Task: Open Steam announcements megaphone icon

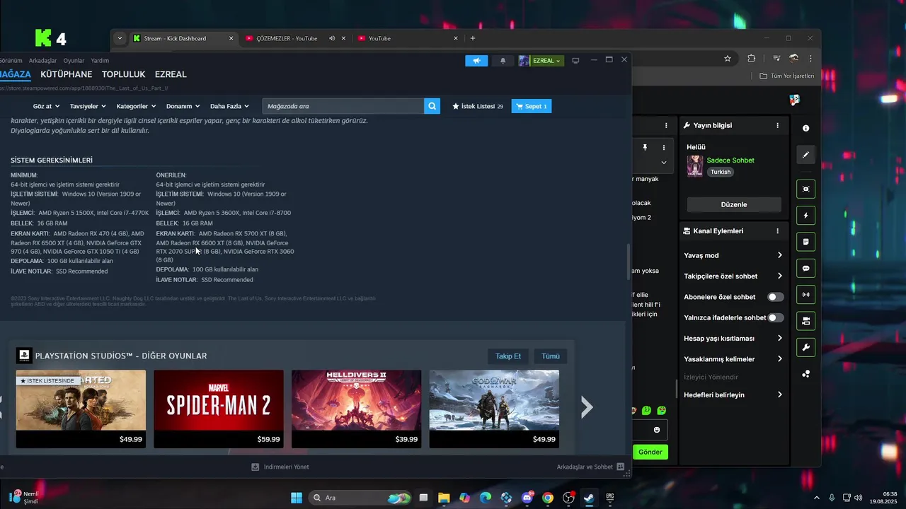Action: 476,61
